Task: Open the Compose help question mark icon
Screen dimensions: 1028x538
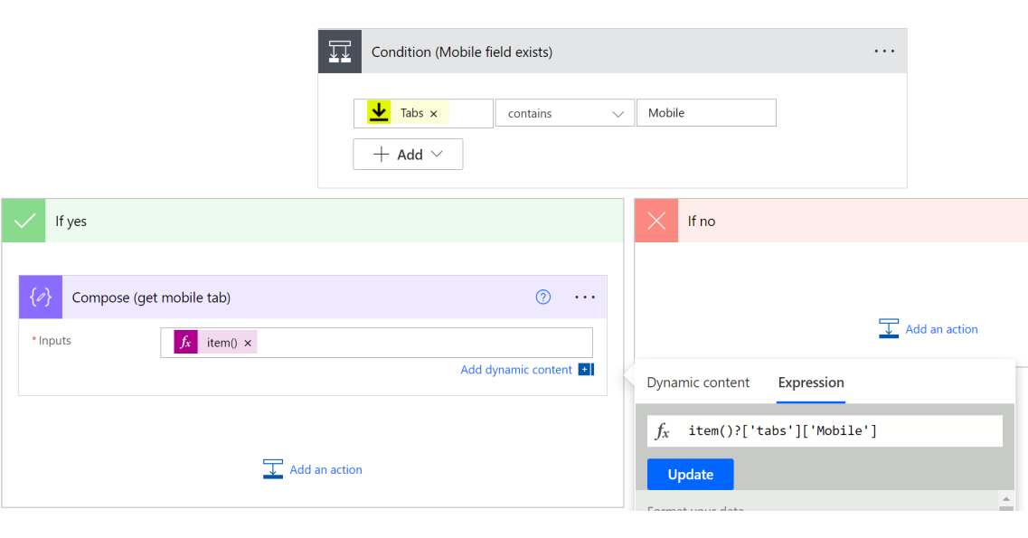Action: pyautogui.click(x=542, y=297)
